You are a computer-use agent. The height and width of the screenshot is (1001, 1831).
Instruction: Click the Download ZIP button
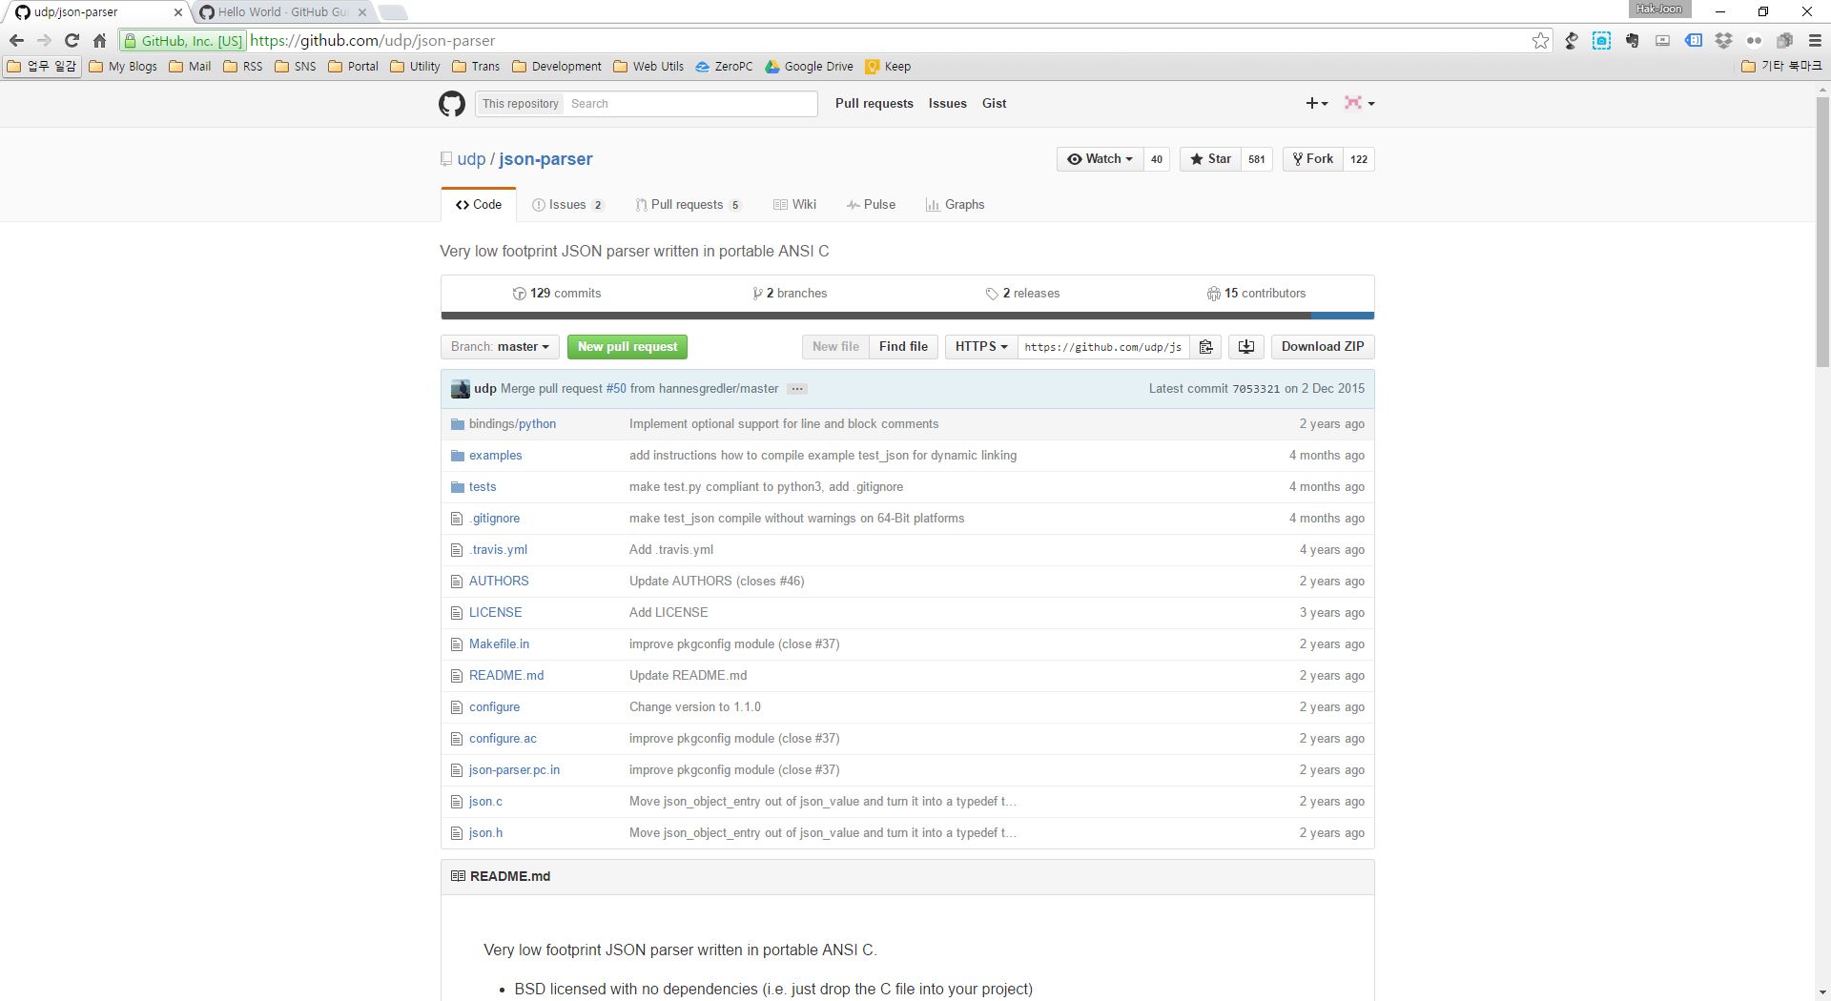pos(1322,347)
